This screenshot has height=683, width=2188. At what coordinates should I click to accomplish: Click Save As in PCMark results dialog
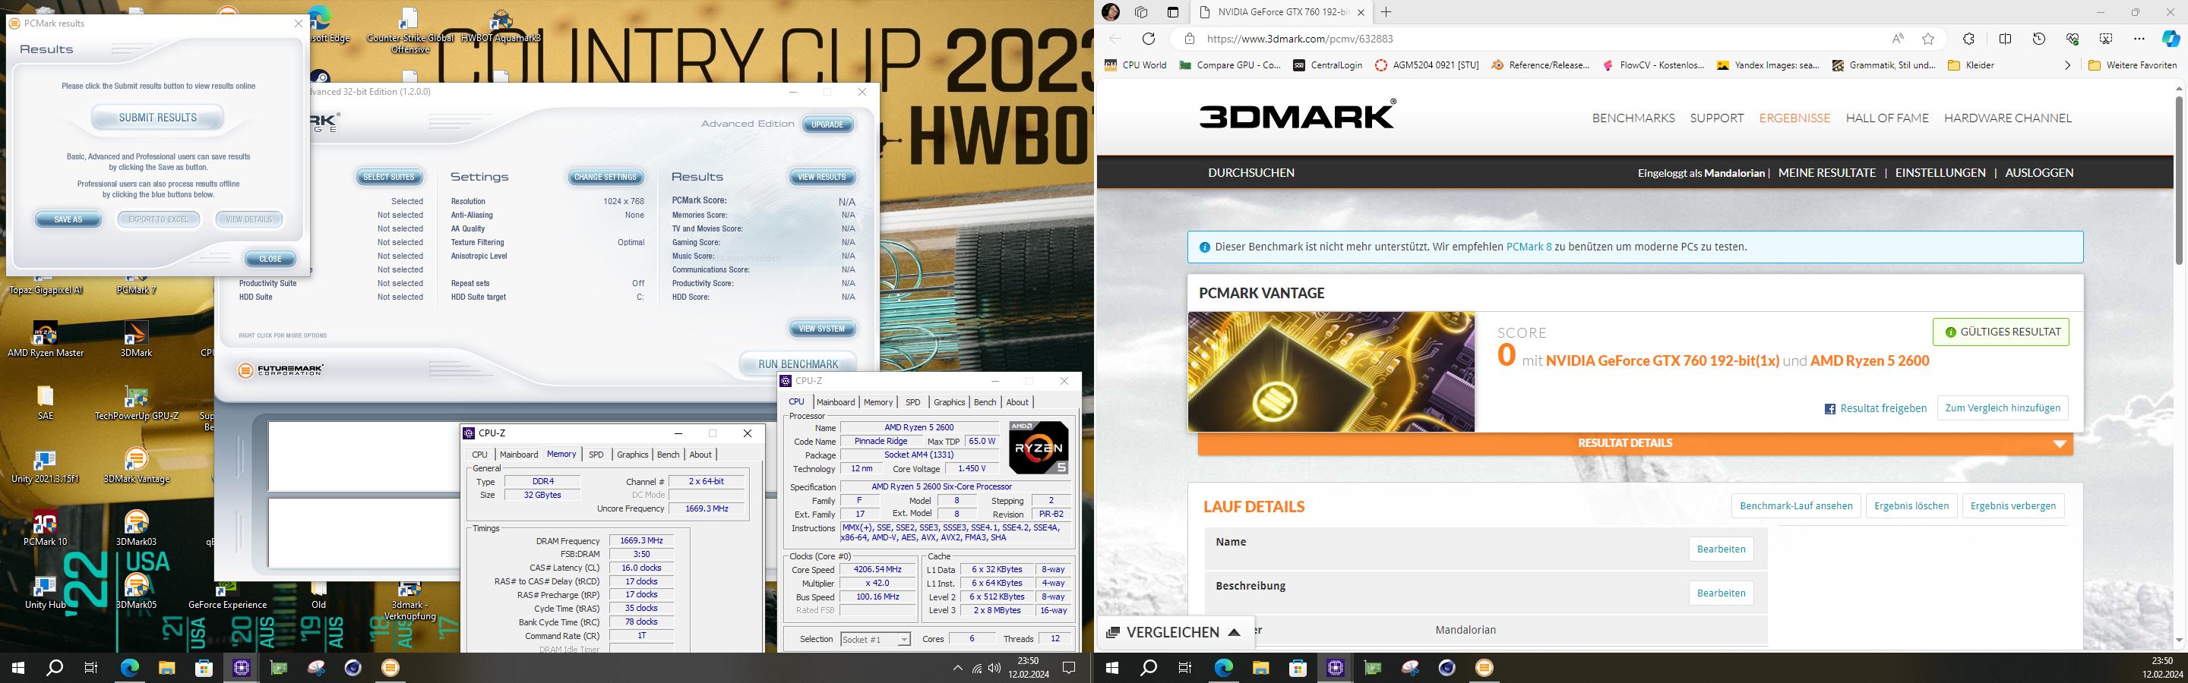(68, 220)
